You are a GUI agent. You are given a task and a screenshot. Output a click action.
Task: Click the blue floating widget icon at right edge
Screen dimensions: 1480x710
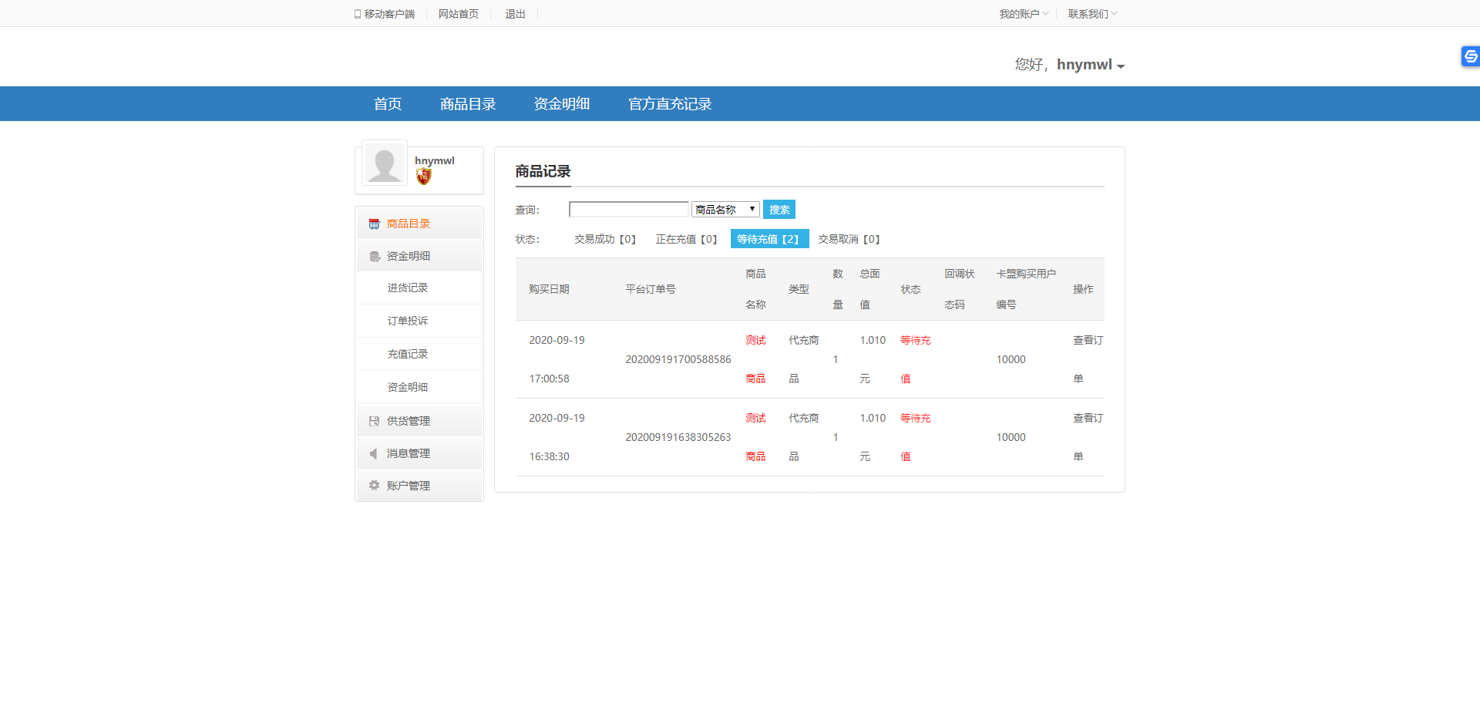tap(1471, 56)
